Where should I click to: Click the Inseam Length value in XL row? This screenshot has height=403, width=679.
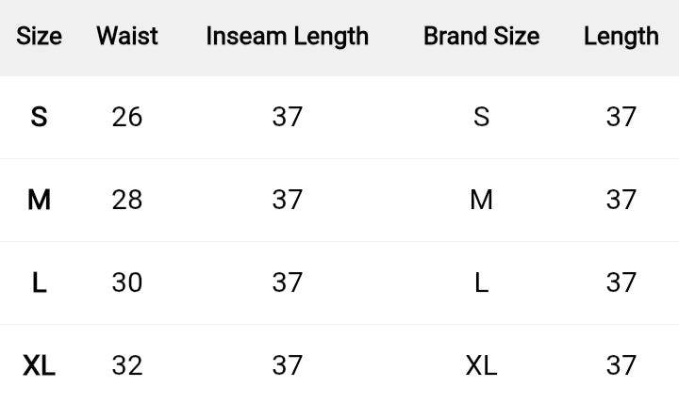tap(287, 365)
